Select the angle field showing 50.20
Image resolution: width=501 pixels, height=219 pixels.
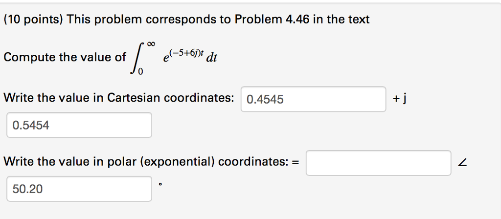[x=79, y=189]
